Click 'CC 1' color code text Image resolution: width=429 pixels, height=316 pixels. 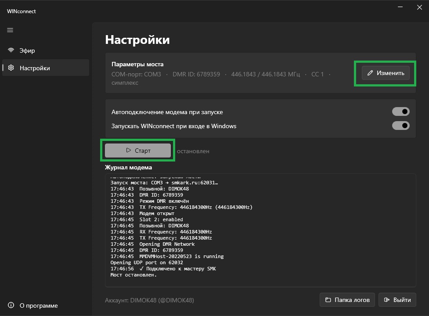pyautogui.click(x=317, y=74)
